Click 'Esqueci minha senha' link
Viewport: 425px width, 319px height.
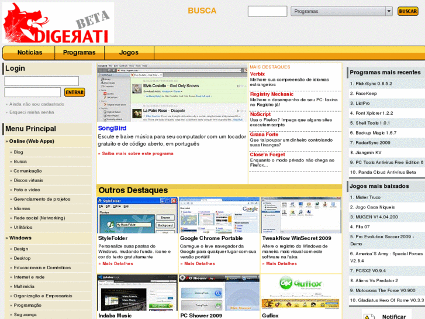pyautogui.click(x=32, y=112)
